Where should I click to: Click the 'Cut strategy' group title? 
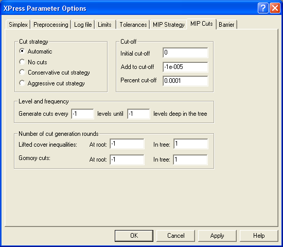(33, 42)
